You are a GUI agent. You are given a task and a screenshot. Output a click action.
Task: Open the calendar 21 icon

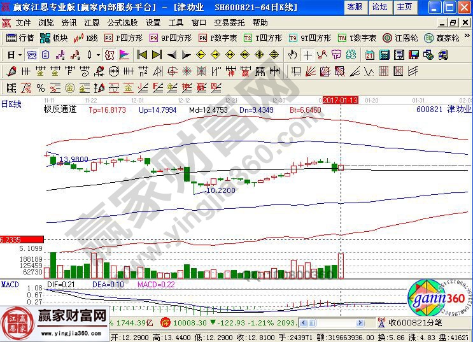click(369, 55)
